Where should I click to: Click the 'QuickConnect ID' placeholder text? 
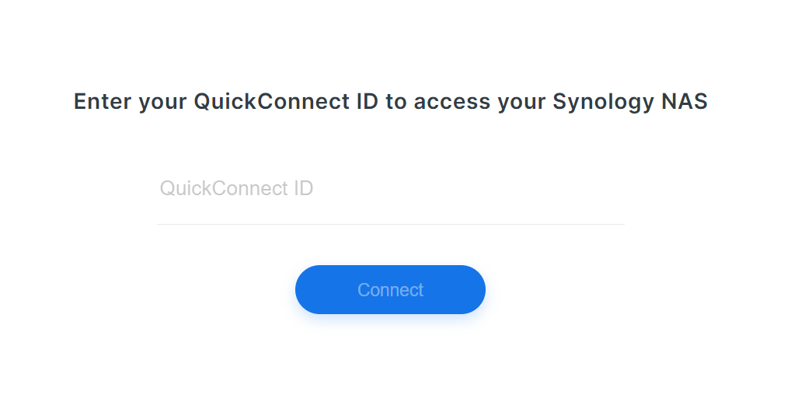(x=236, y=188)
